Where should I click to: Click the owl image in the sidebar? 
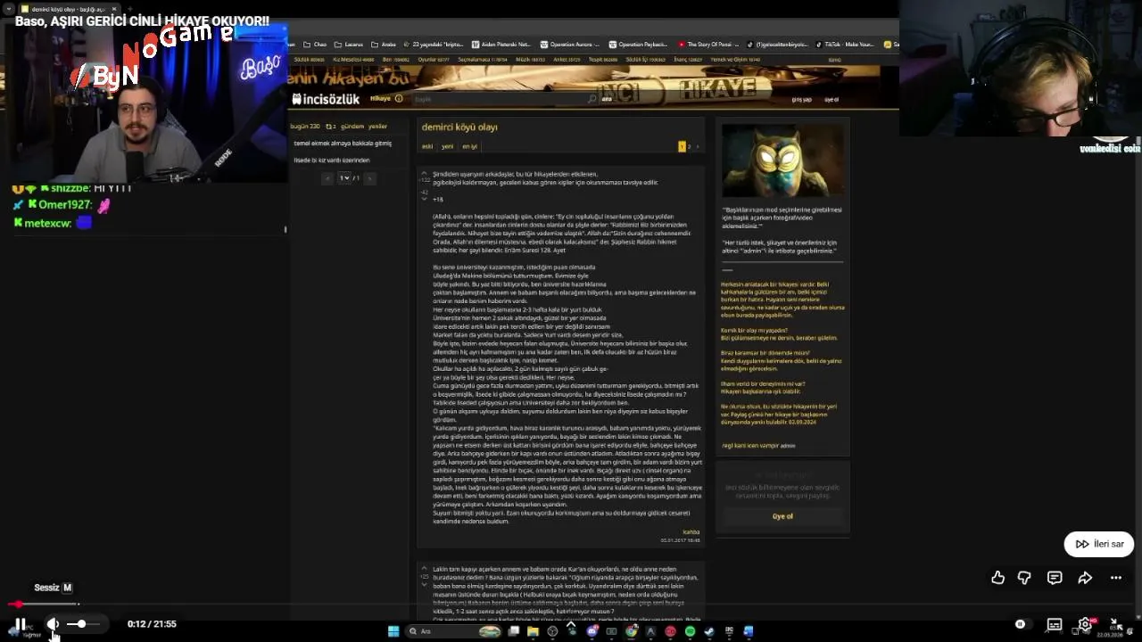[x=782, y=160]
